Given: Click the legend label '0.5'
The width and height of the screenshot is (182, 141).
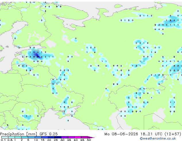Looking at the screenshot, I should coord(10,140).
